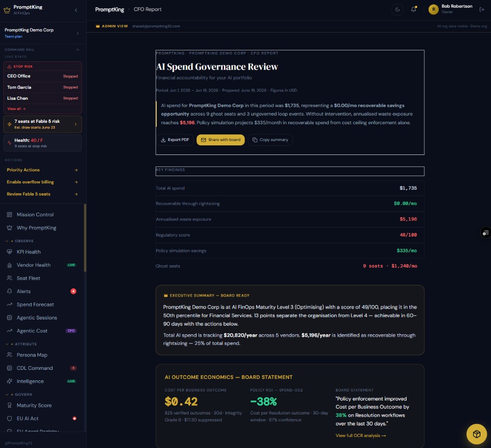Collapse the Govern nav group
This screenshot has width=491, height=448.
(x=7, y=394)
